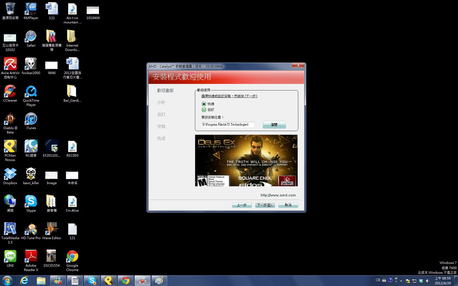Select the CCleaner desktop shortcut
458x286 pixels.
point(10,94)
